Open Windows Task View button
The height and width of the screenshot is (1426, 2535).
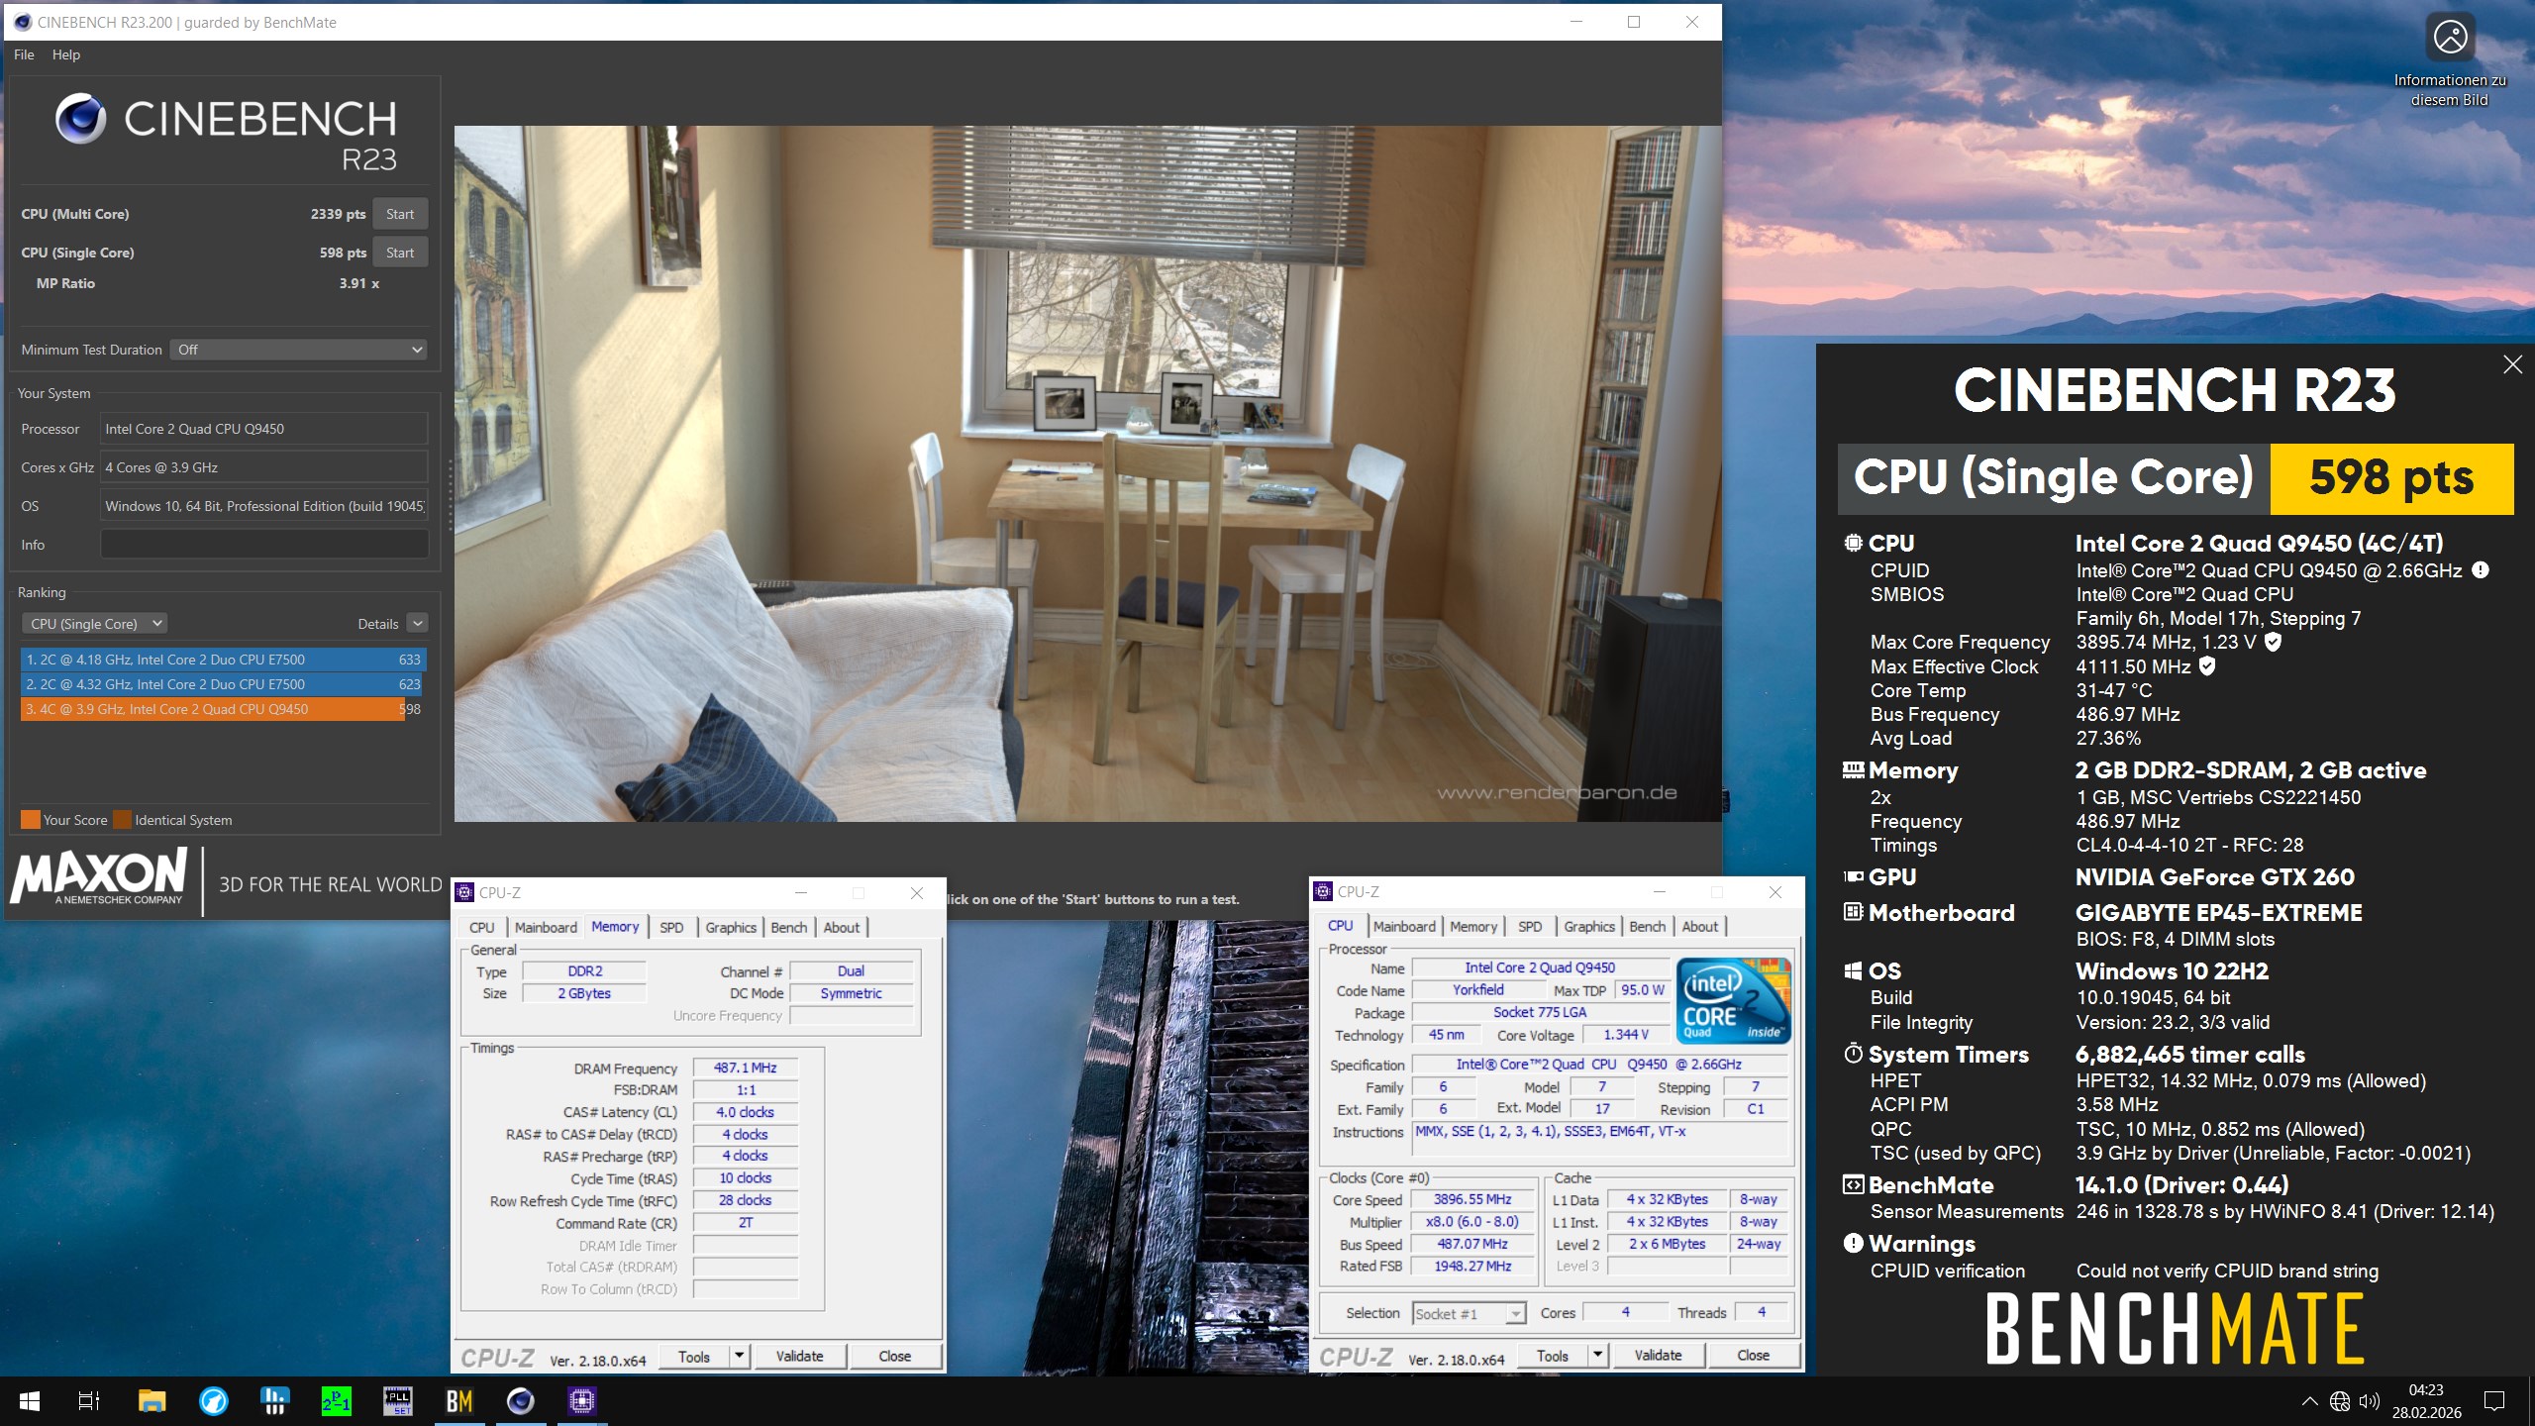coord(89,1400)
